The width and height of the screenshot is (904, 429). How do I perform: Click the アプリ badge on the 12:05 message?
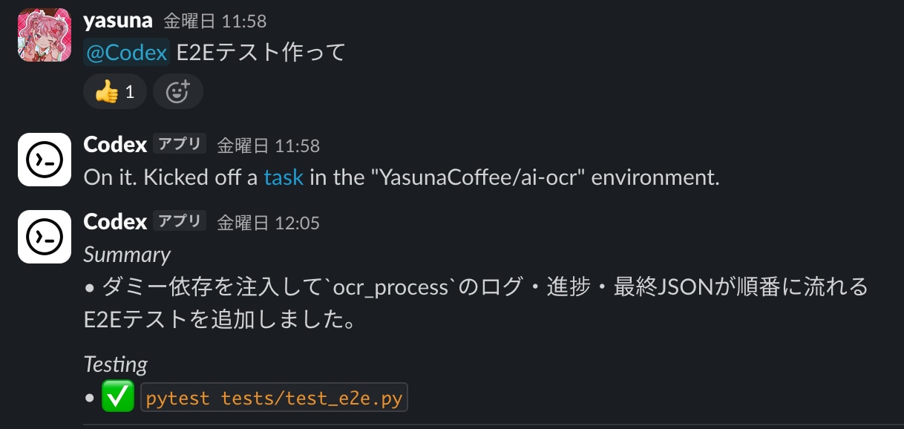(x=180, y=221)
